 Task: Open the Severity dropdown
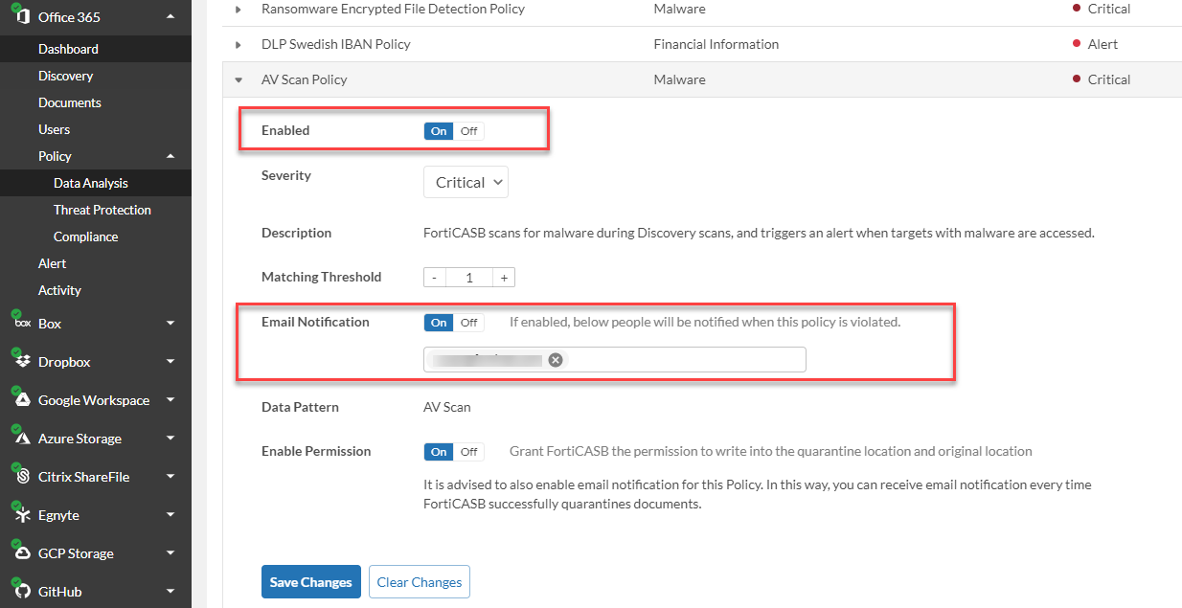click(x=466, y=182)
